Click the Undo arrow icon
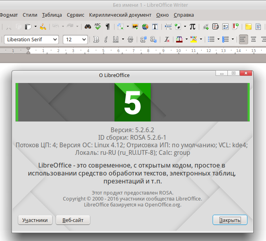266x241 pixels. tap(56, 26)
